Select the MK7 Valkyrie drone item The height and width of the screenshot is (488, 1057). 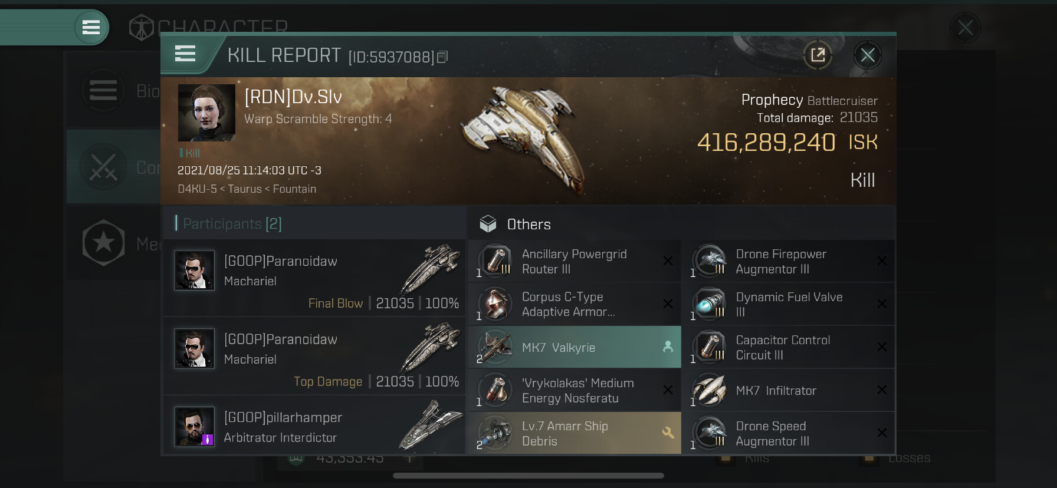(x=574, y=347)
